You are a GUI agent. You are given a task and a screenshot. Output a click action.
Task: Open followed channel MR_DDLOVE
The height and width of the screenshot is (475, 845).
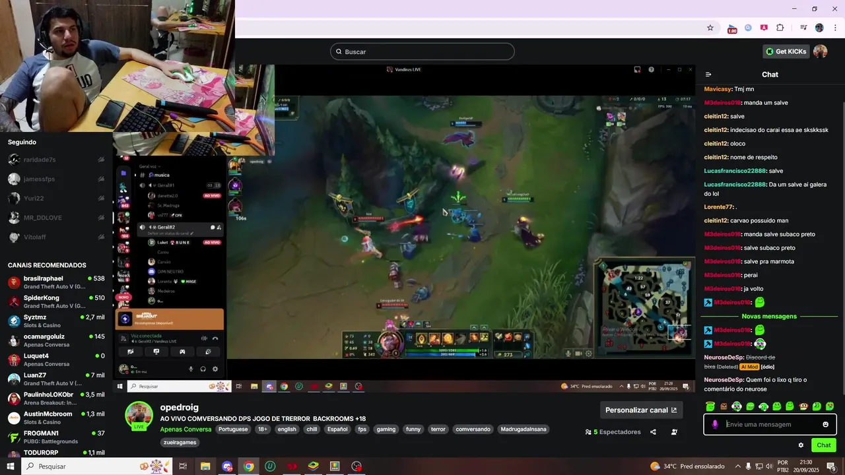(x=56, y=218)
